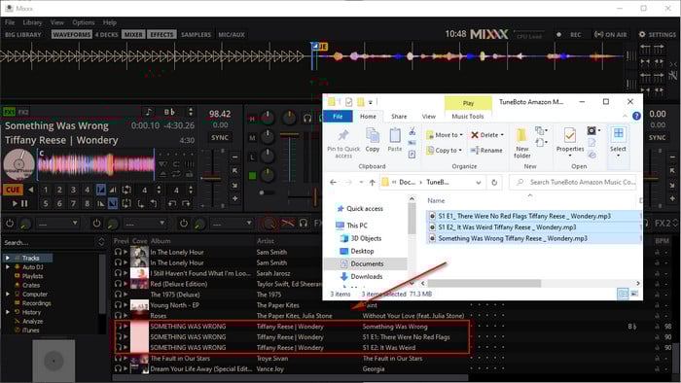Open the Library menu in Mixxx
681x383 pixels.
pos(32,22)
